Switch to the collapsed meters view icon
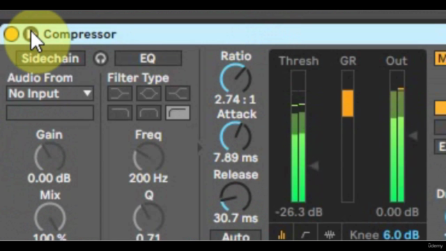Image resolution: width=446 pixels, height=251 pixels. tap(282, 235)
